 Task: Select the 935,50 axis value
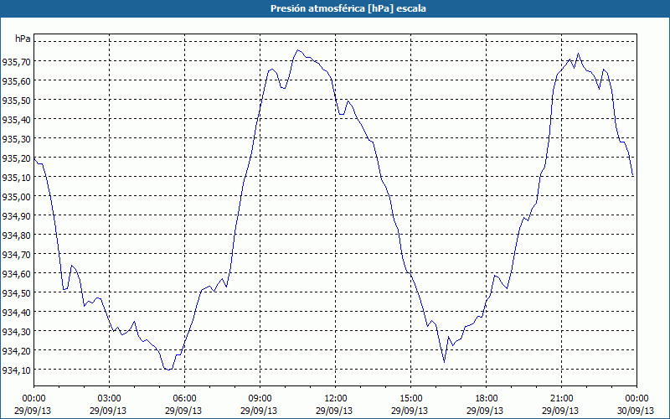16,101
